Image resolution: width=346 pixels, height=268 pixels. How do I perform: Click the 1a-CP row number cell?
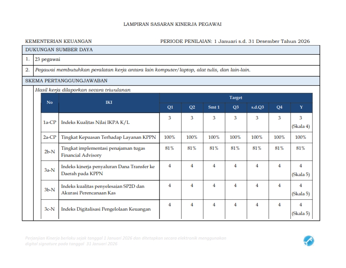[x=49, y=123]
